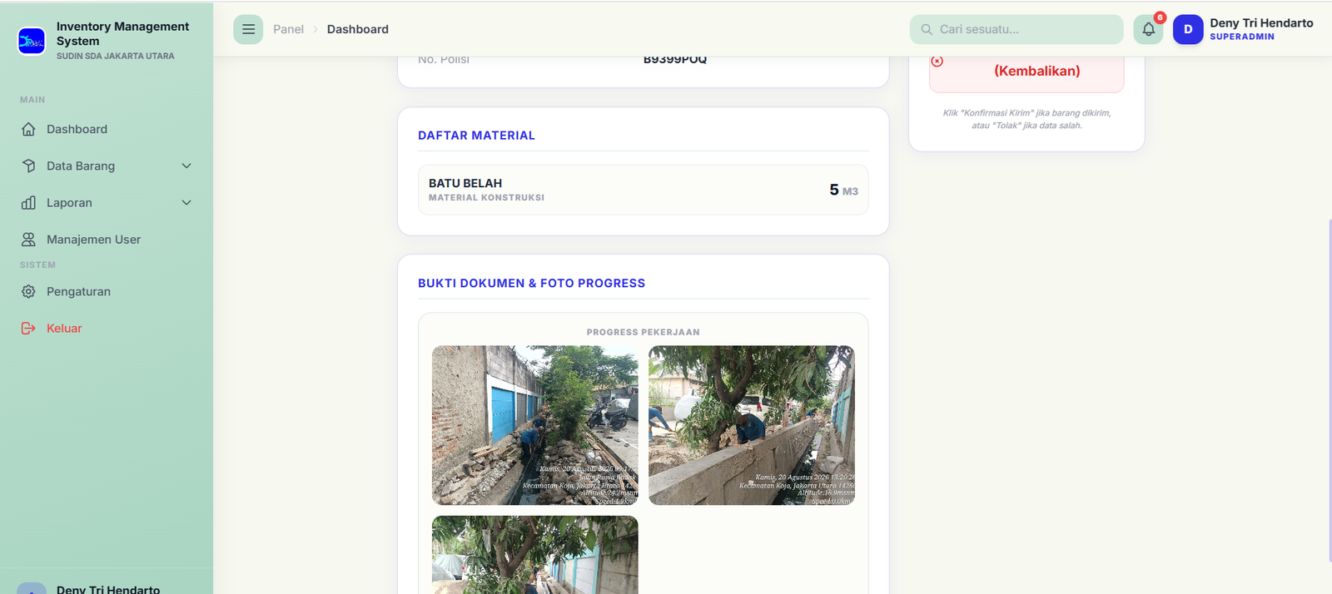Click the PROGRESS PEKERJAAN label
This screenshot has height=594, width=1332.
pos(644,332)
